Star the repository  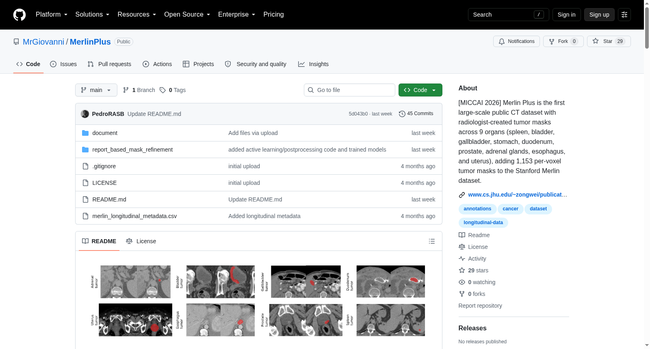609,41
